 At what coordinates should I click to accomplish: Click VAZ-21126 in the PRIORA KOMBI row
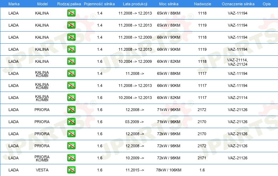tap(237, 158)
